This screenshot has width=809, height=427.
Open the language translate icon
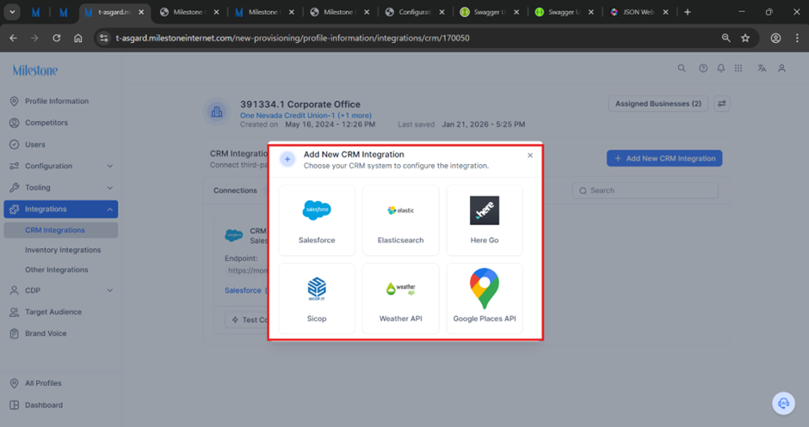point(762,68)
